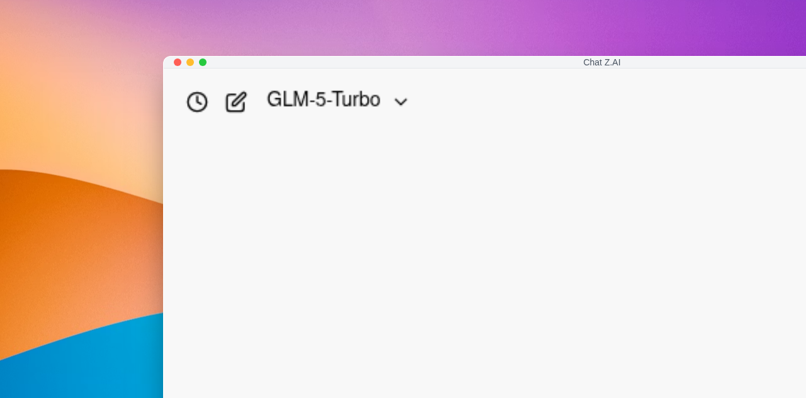Viewport: 806px width, 398px height.
Task: Open the GLM-5-Turbo model selector
Action: pyautogui.click(x=338, y=100)
